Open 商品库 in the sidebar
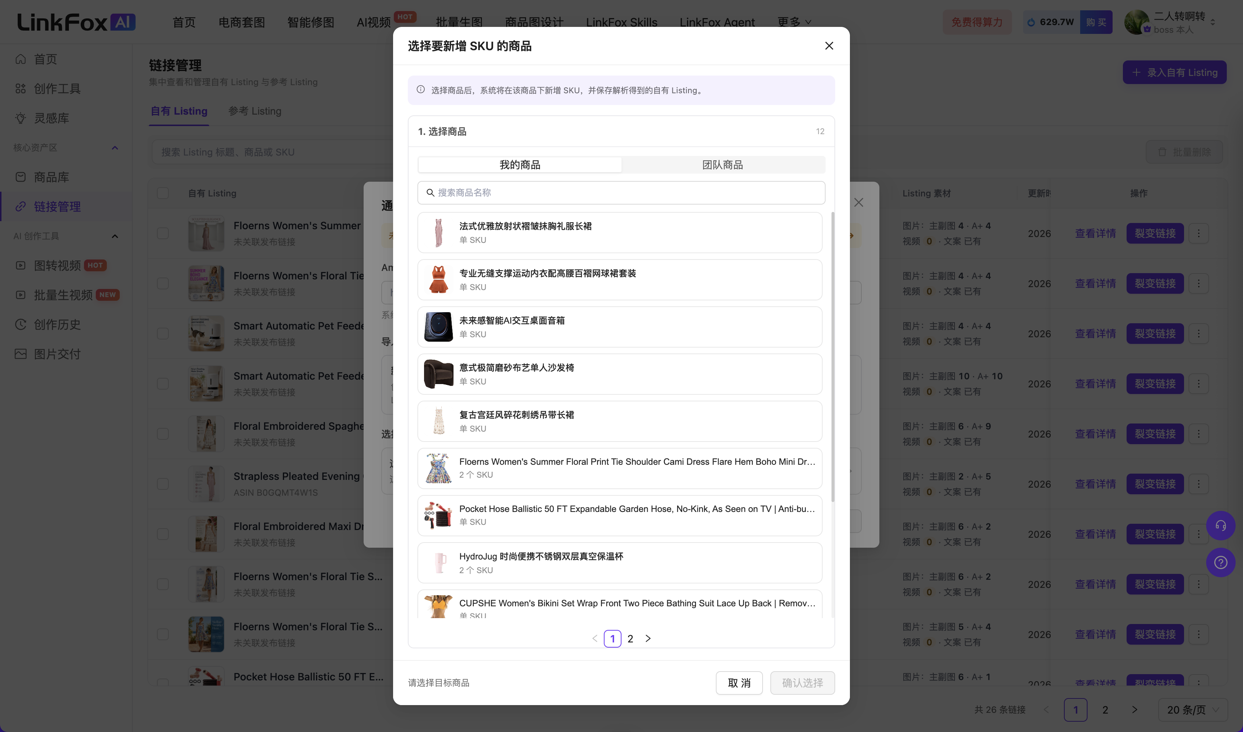 pos(51,177)
